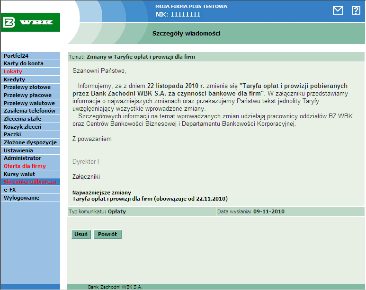Open Przelewy złotowe
Screen dimensions: 366x290
[x=30, y=87]
